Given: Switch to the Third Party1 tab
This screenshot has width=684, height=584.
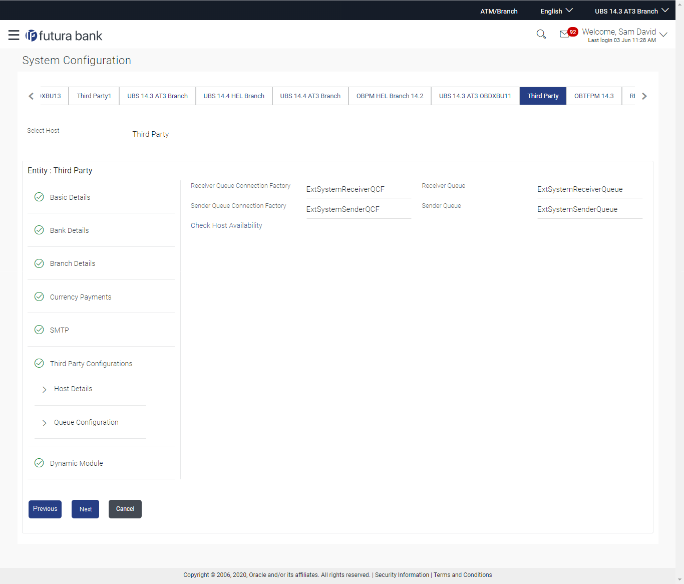Looking at the screenshot, I should pyautogui.click(x=94, y=96).
